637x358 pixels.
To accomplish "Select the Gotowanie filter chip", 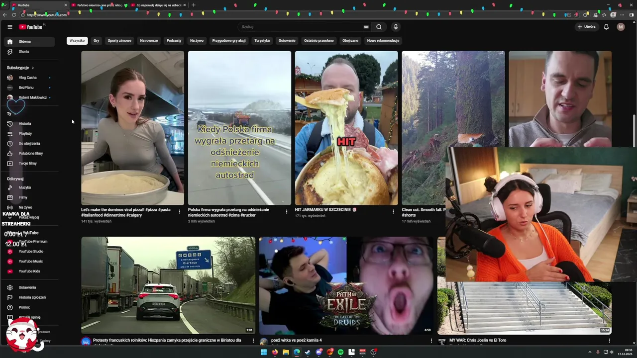I will coord(287,41).
